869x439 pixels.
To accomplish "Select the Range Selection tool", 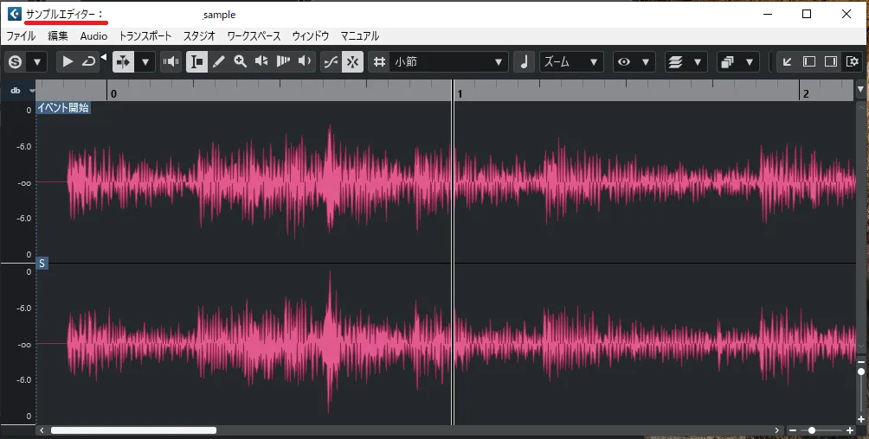I will coord(197,61).
